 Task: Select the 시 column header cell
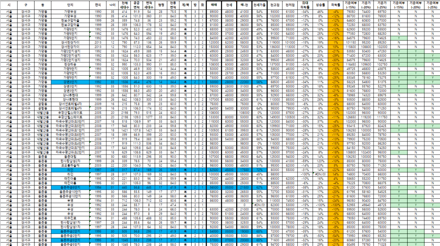[x=9, y=5]
